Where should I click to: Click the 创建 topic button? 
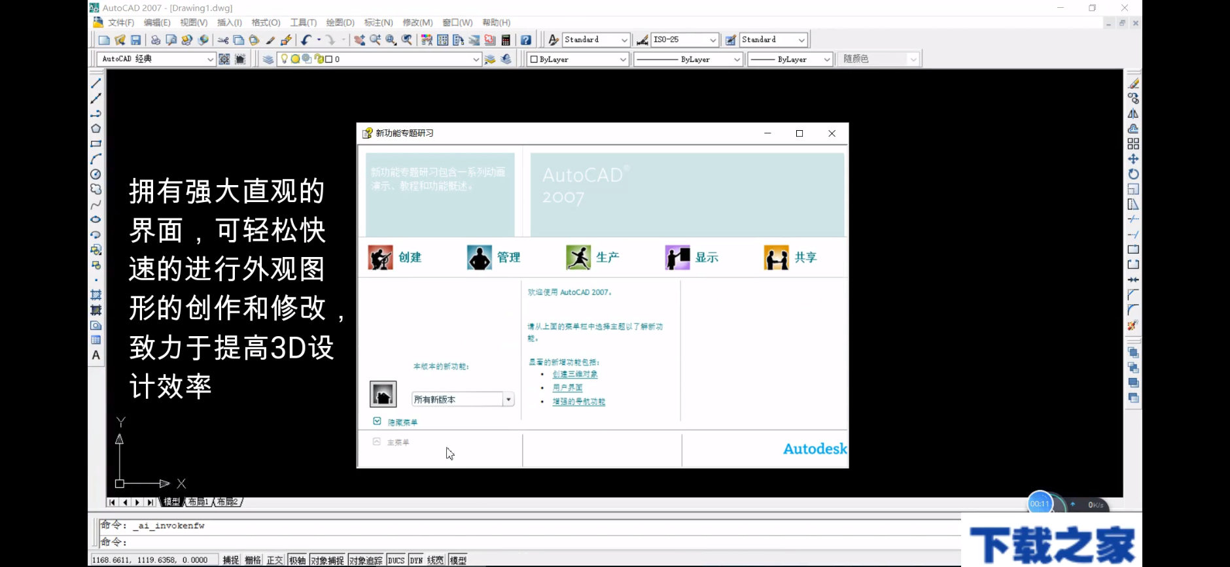tap(395, 258)
